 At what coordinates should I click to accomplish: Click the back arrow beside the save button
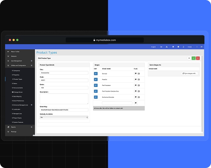[189, 58]
